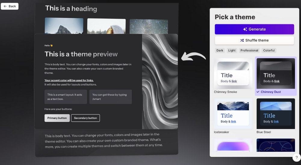The image size is (301, 165).
Task: Click the shuffle arrows icon
Action: (x=242, y=40)
